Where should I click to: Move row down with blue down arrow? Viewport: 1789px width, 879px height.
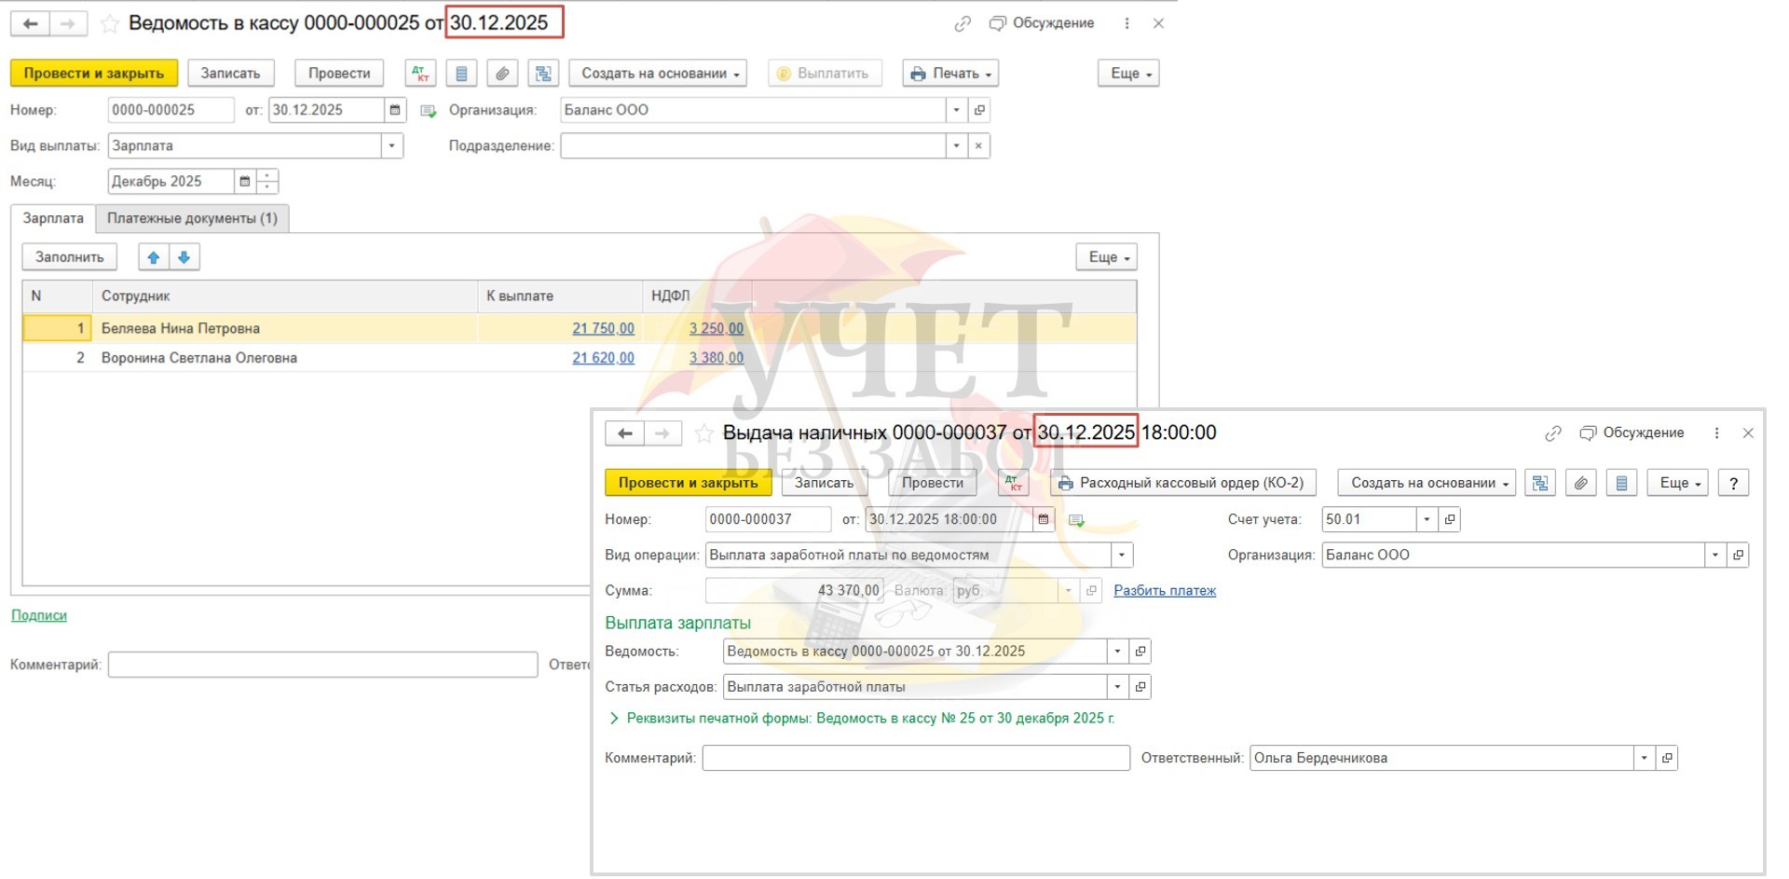coord(184,257)
